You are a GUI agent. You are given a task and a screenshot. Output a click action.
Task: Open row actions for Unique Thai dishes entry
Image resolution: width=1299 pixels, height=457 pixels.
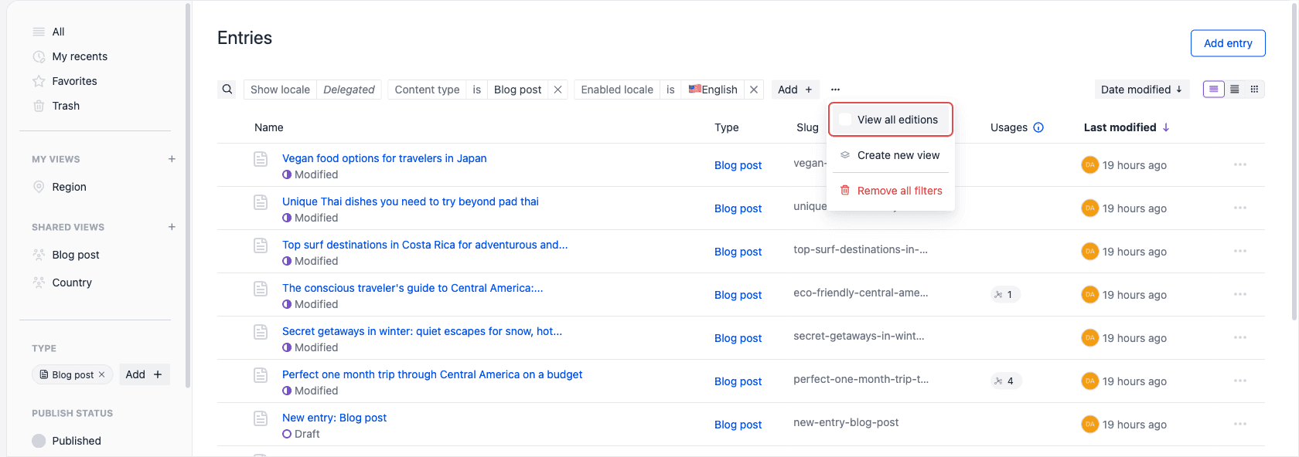(1240, 208)
